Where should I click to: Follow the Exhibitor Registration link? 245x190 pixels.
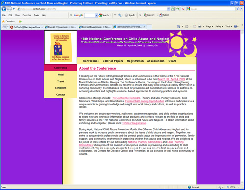click(x=134, y=123)
